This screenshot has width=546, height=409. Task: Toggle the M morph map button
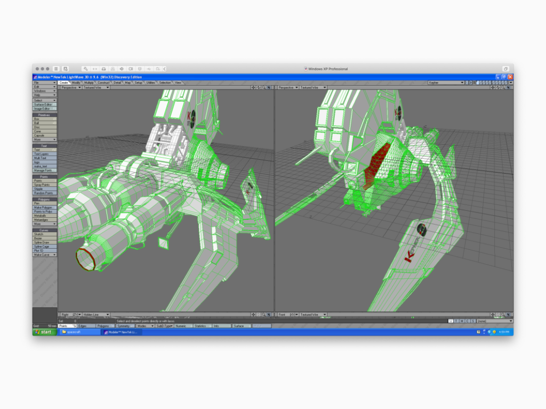pos(462,321)
